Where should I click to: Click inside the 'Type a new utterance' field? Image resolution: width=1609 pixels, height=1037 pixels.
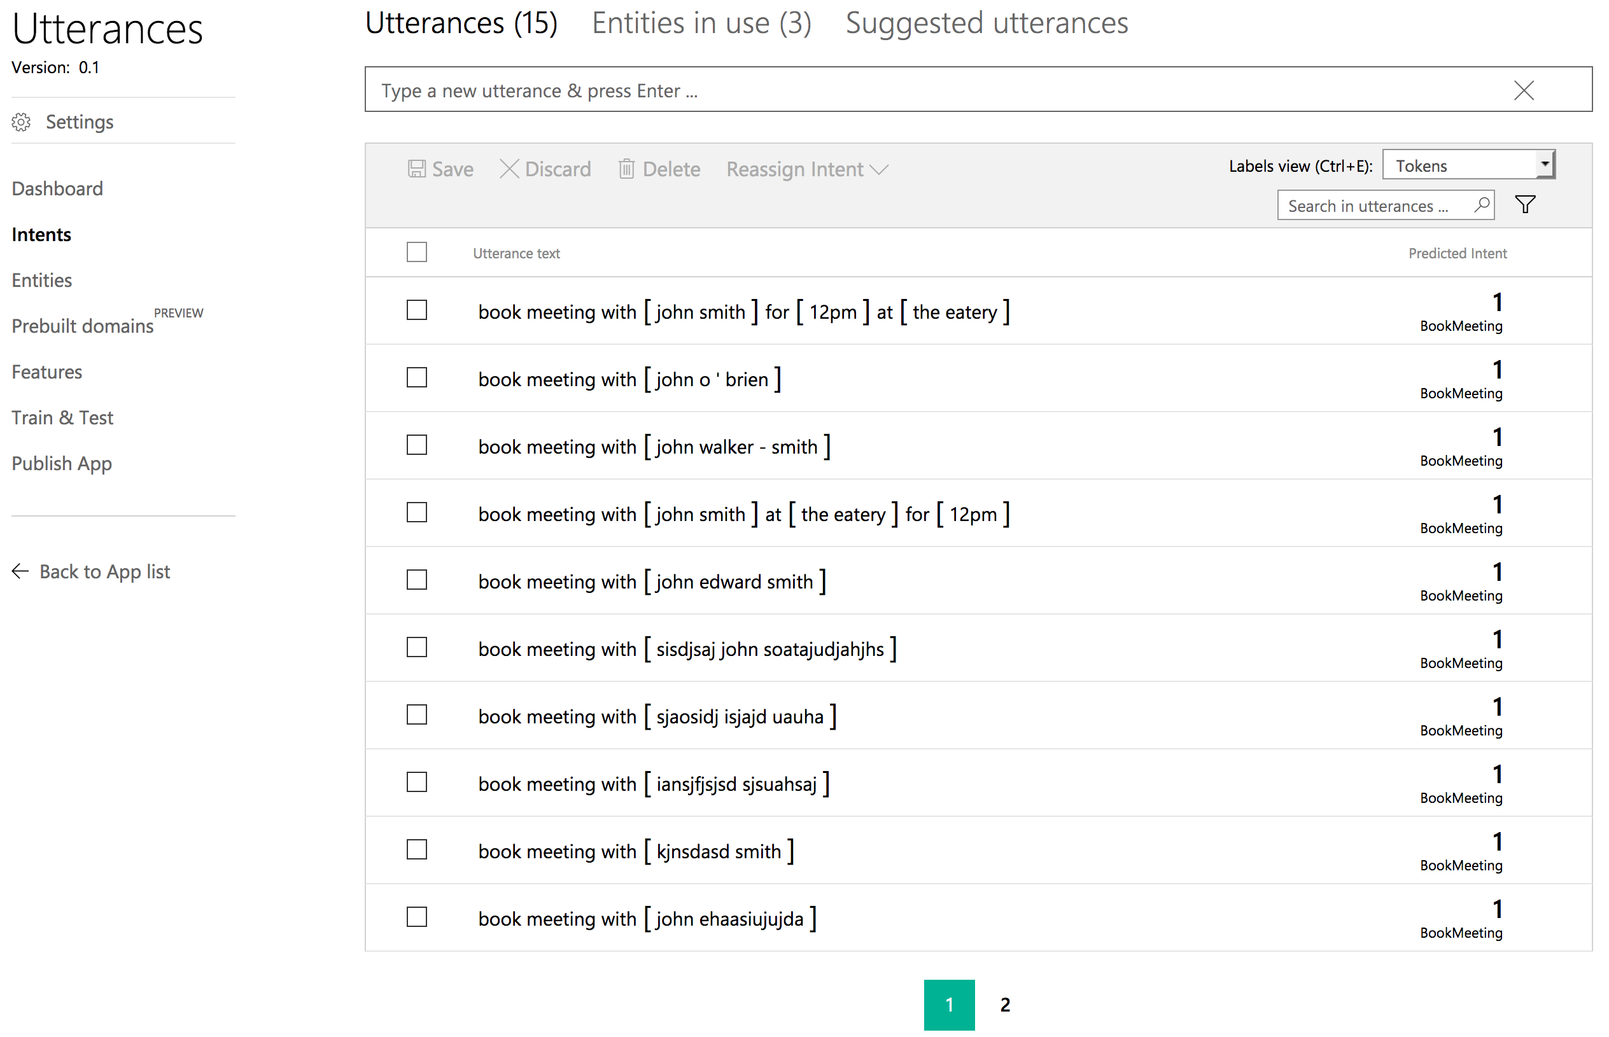pyautogui.click(x=808, y=90)
